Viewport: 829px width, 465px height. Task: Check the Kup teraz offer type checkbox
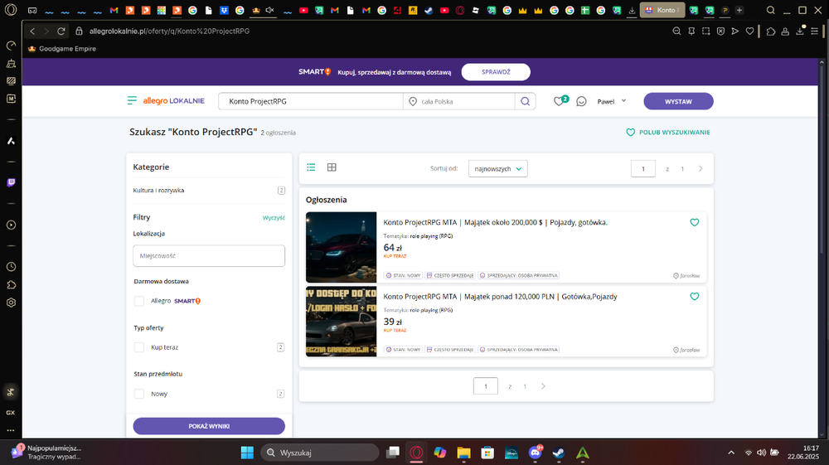[x=139, y=347]
